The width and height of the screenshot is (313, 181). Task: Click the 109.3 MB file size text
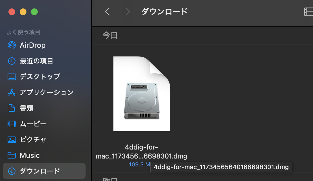pos(139,164)
